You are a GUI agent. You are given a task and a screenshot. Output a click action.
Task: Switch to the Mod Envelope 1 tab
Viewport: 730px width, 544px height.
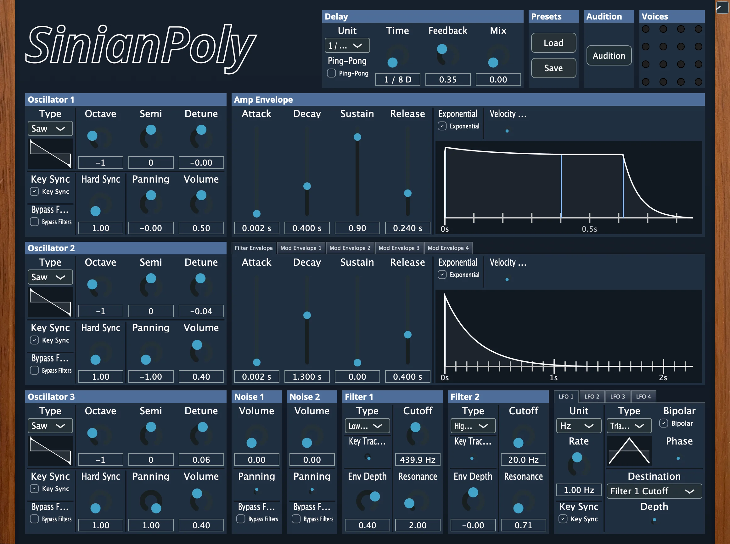[301, 248]
